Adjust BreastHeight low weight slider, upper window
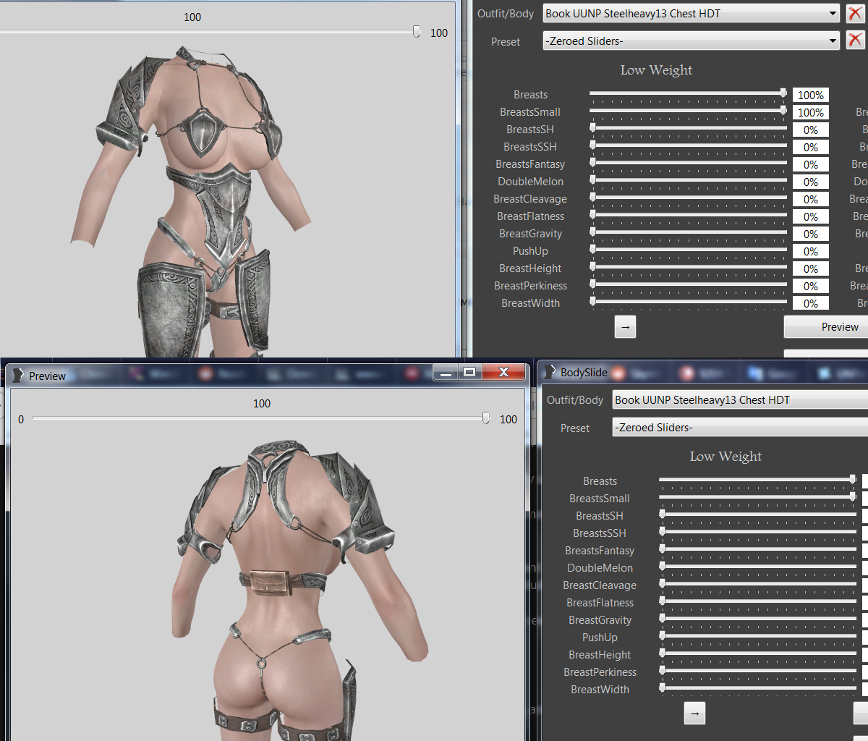This screenshot has width=868, height=741. pyautogui.click(x=688, y=268)
